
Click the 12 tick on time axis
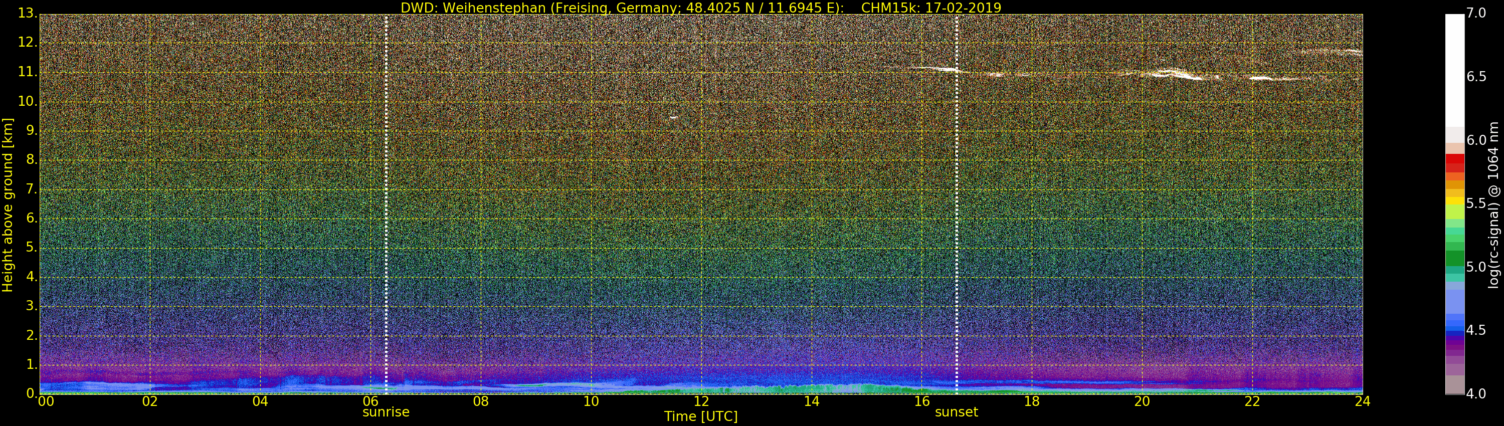pos(701,401)
